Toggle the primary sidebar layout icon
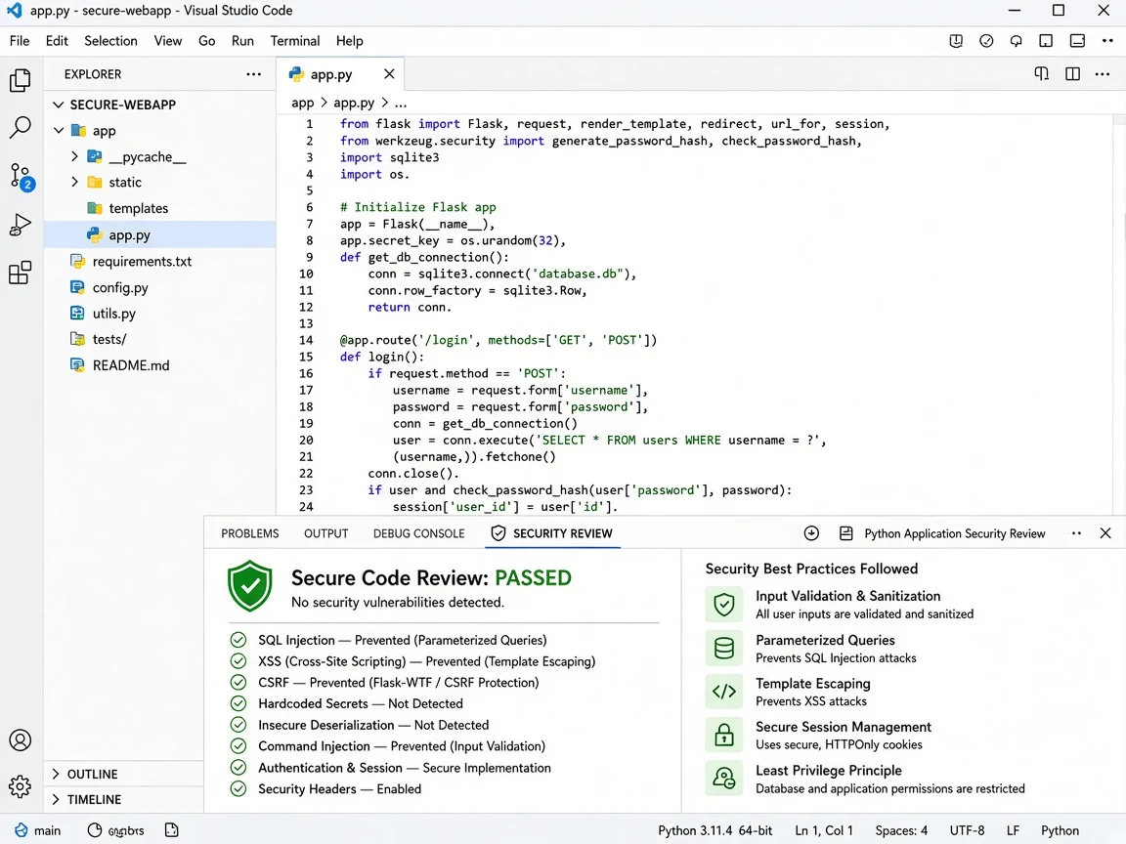Viewport: 1126px width, 844px height. (x=1046, y=41)
